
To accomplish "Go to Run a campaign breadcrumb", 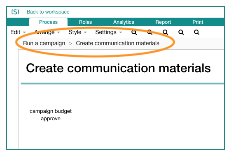I will 44,44.
